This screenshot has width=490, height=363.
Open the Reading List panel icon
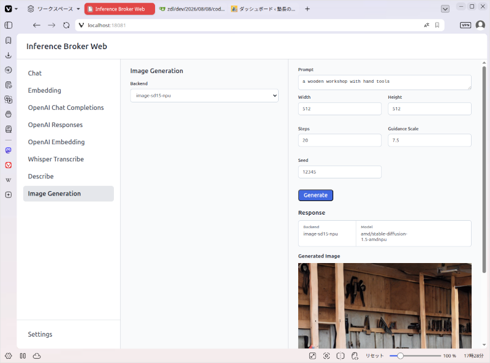tap(9, 129)
